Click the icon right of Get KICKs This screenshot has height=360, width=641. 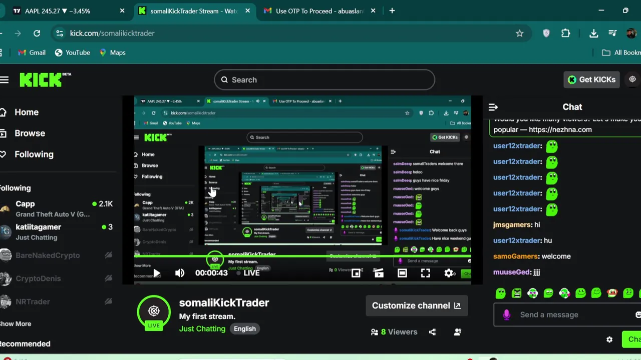click(632, 79)
